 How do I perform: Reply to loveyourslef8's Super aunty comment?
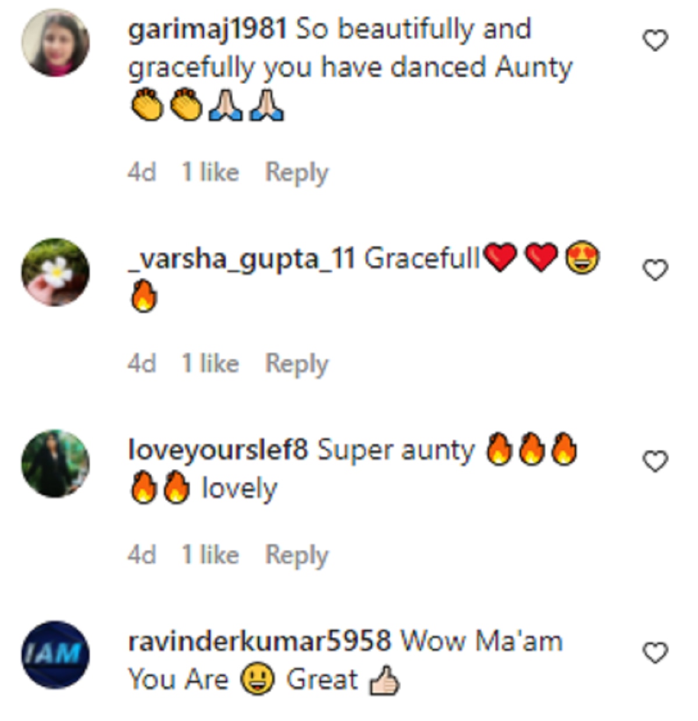(297, 555)
